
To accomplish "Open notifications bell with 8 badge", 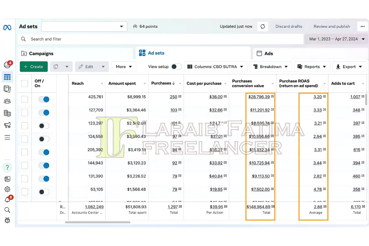I will point(7,200).
